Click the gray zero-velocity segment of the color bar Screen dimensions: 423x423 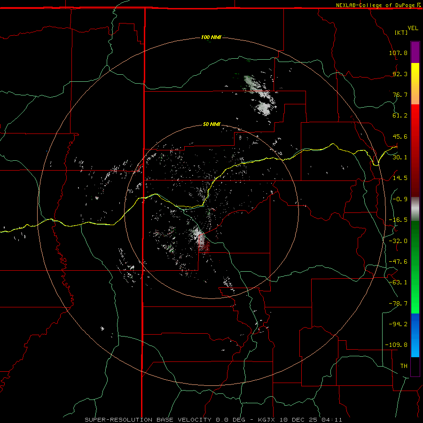click(x=415, y=209)
